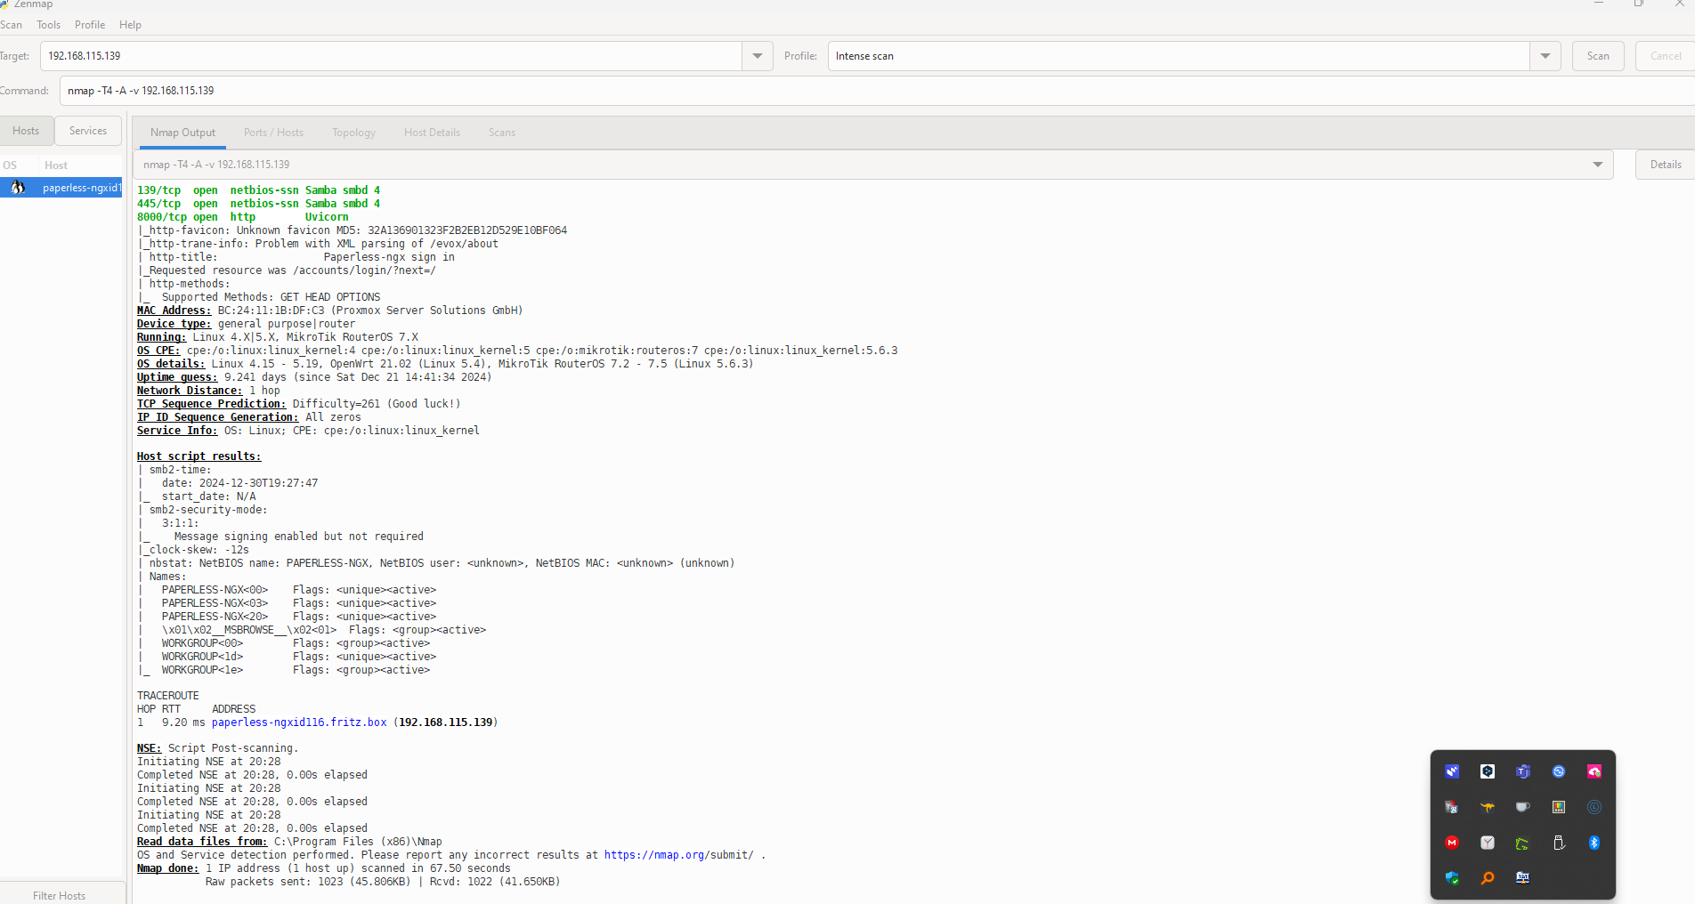Click the Profile field showing Intense scan
1695x904 pixels.
coord(1179,56)
